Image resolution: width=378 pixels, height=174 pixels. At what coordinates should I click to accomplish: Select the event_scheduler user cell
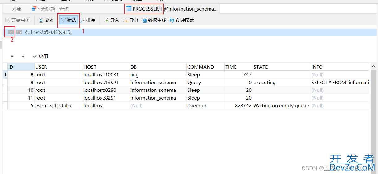coord(58,105)
